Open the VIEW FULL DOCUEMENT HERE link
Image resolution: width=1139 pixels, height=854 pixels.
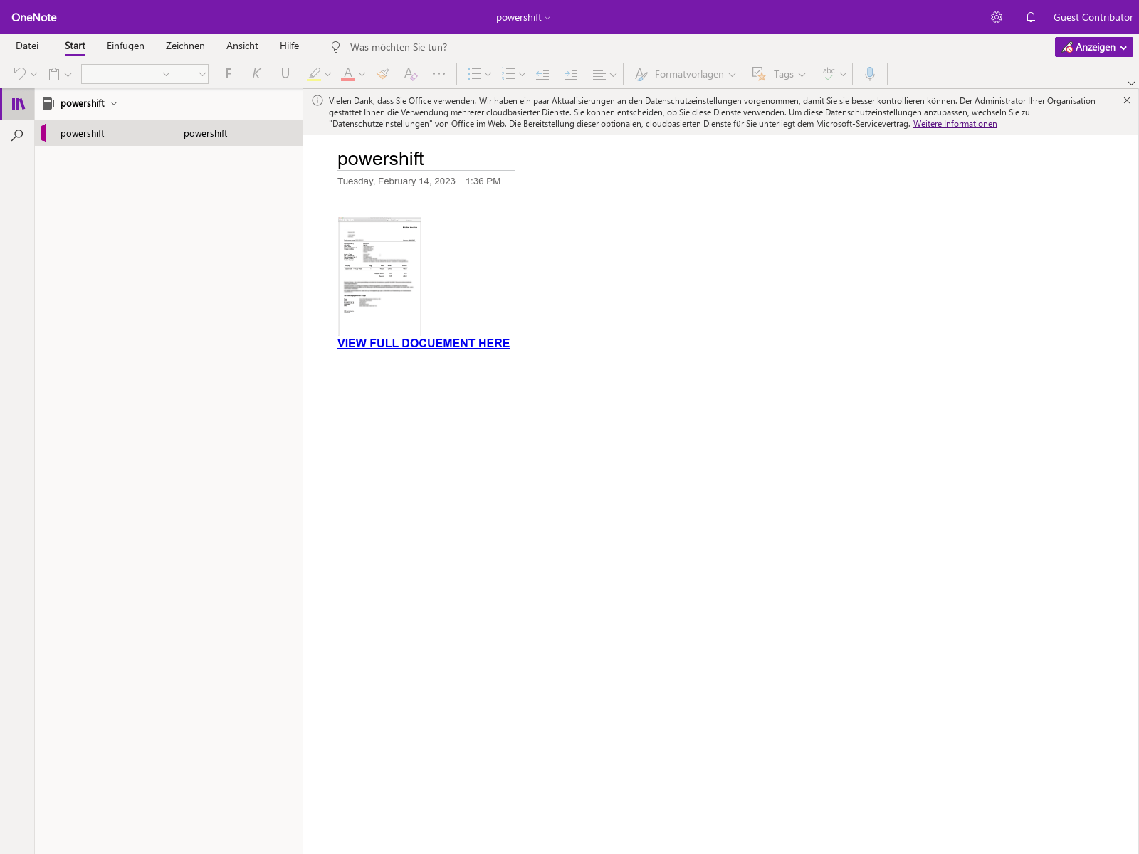(x=424, y=343)
